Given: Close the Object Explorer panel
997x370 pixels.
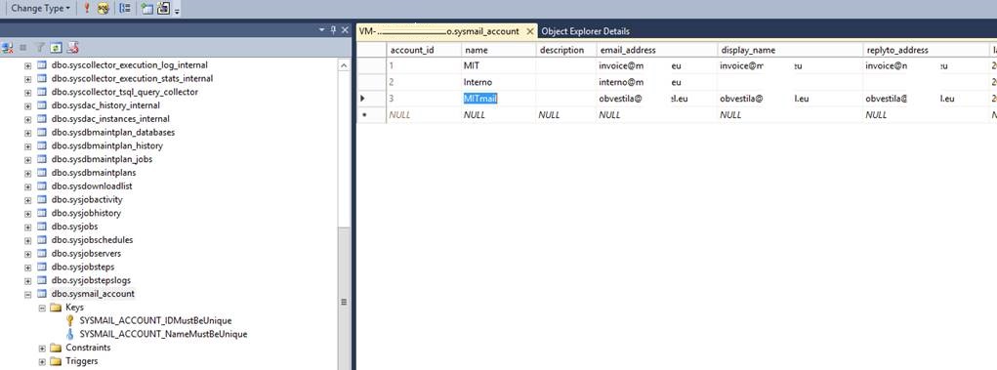Looking at the screenshot, I should 345,30.
